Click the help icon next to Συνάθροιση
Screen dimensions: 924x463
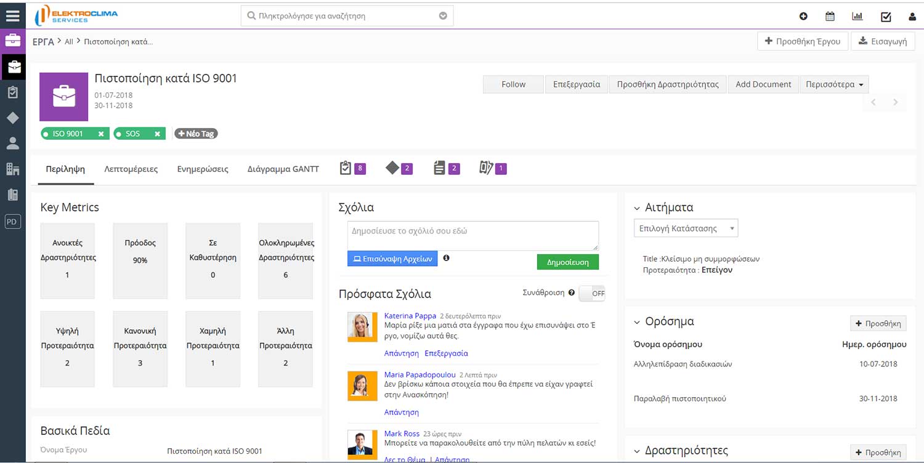click(x=572, y=293)
